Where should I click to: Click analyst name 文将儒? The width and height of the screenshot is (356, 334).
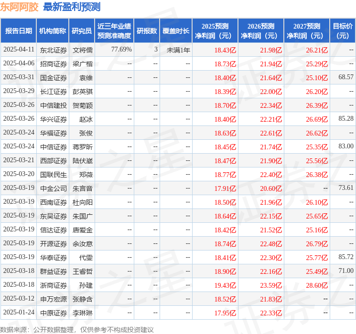83,50
